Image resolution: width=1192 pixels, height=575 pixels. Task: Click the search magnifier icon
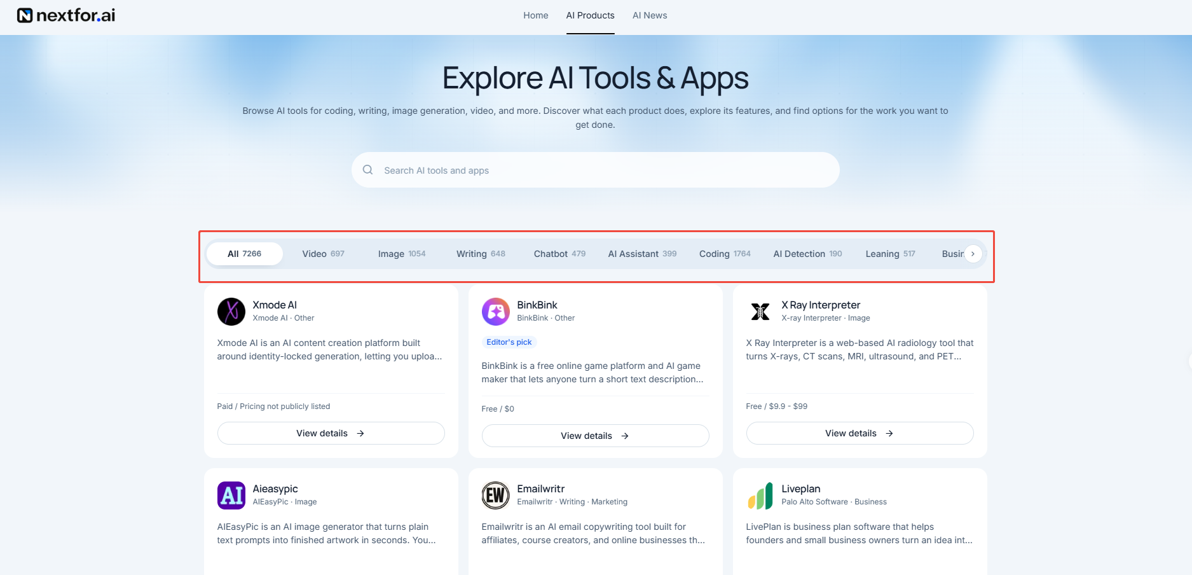(x=367, y=170)
